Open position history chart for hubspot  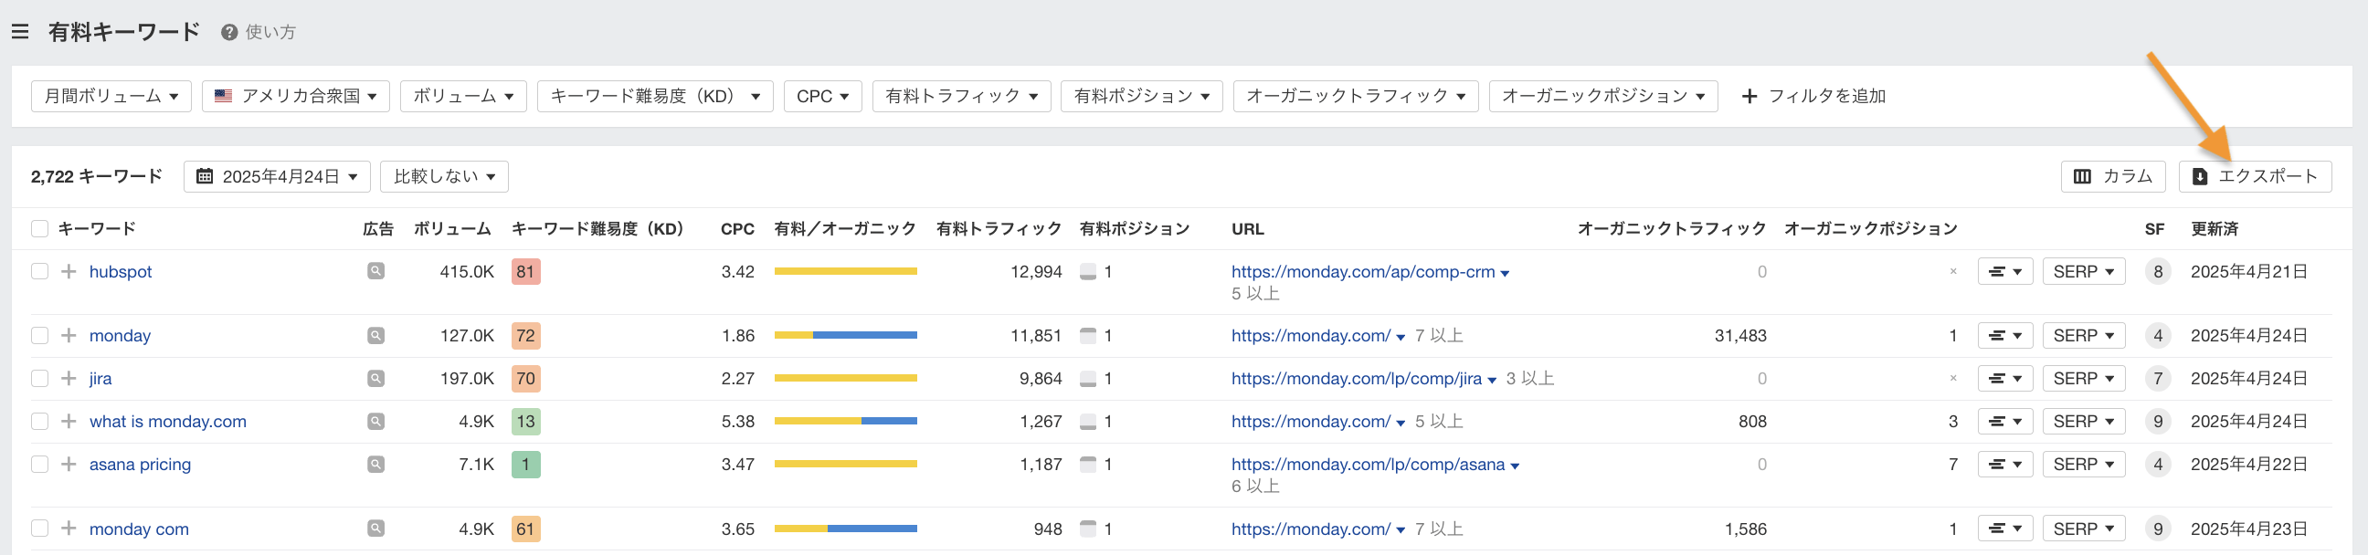tap(2005, 272)
